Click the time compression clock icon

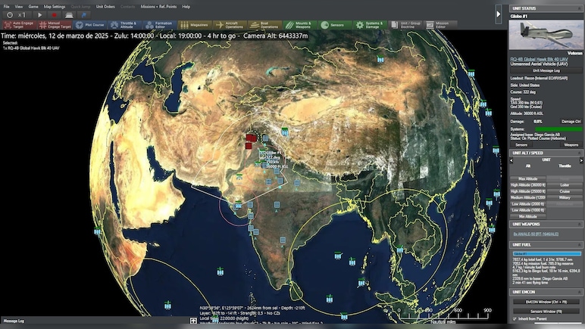10,15
